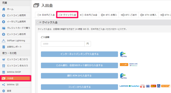This screenshot has height=93, width=171.
Task: Go to イーサリアム販売所 page
Action: (x=15, y=22)
